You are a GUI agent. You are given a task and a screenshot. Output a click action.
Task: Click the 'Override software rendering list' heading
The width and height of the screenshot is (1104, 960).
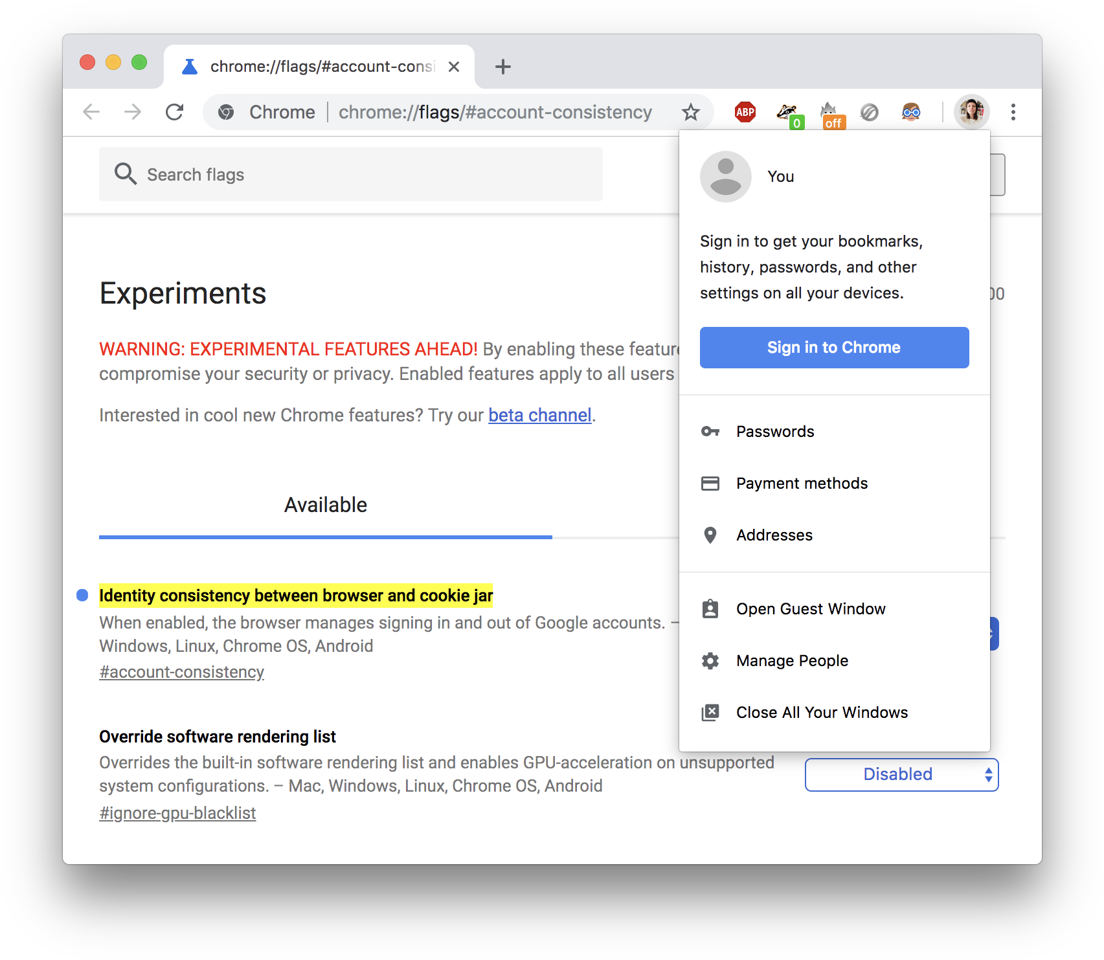point(218,737)
